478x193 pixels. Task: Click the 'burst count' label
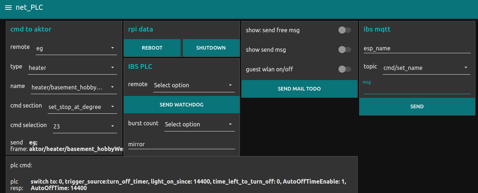[143, 123]
